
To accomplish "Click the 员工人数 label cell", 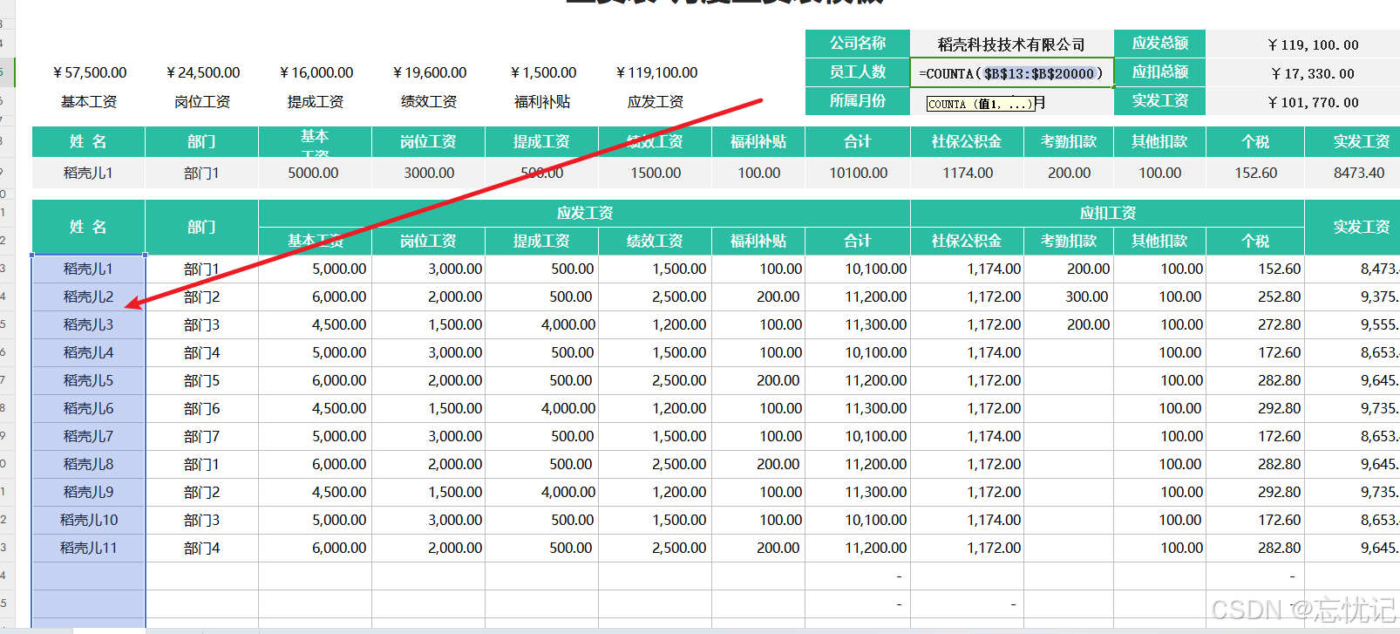I will point(857,72).
